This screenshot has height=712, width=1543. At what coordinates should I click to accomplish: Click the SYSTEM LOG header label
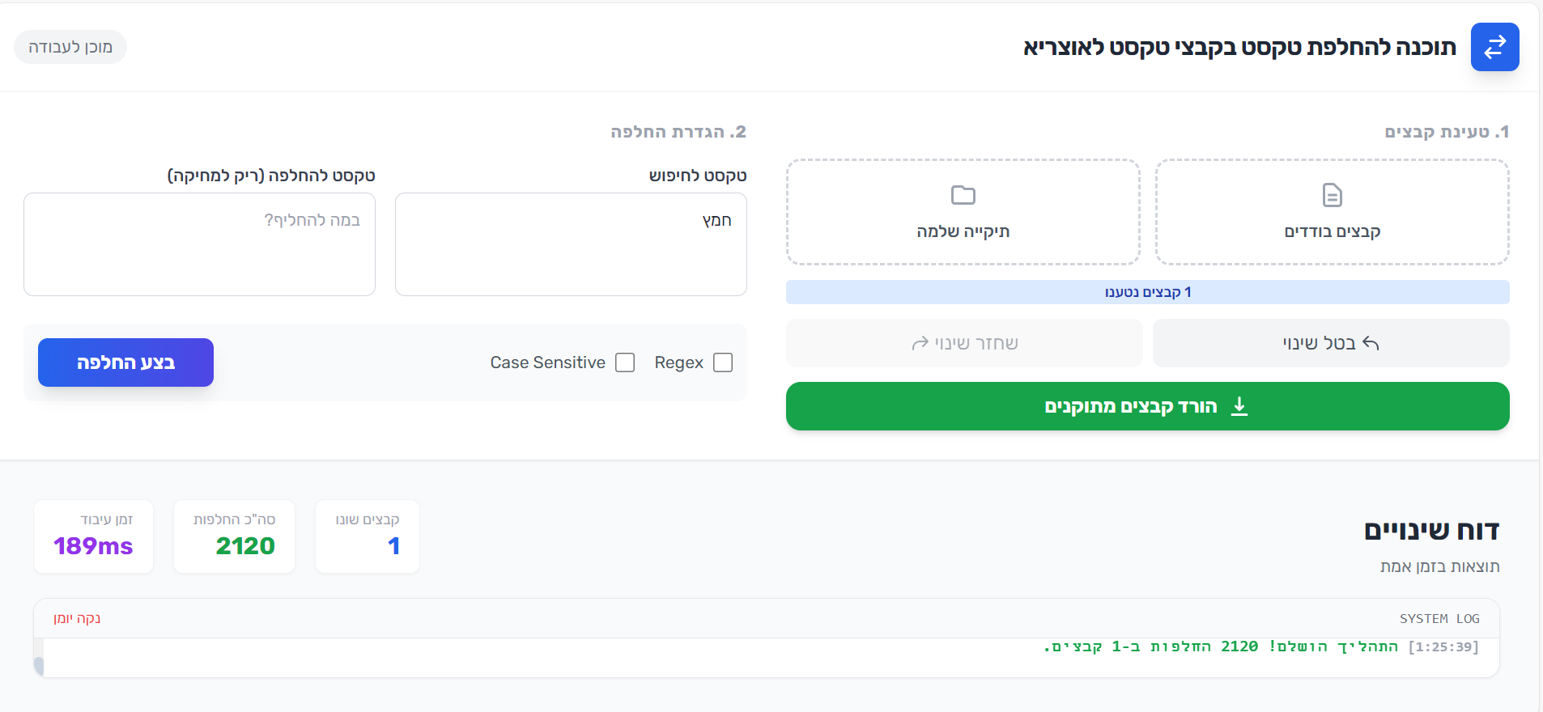point(1439,619)
